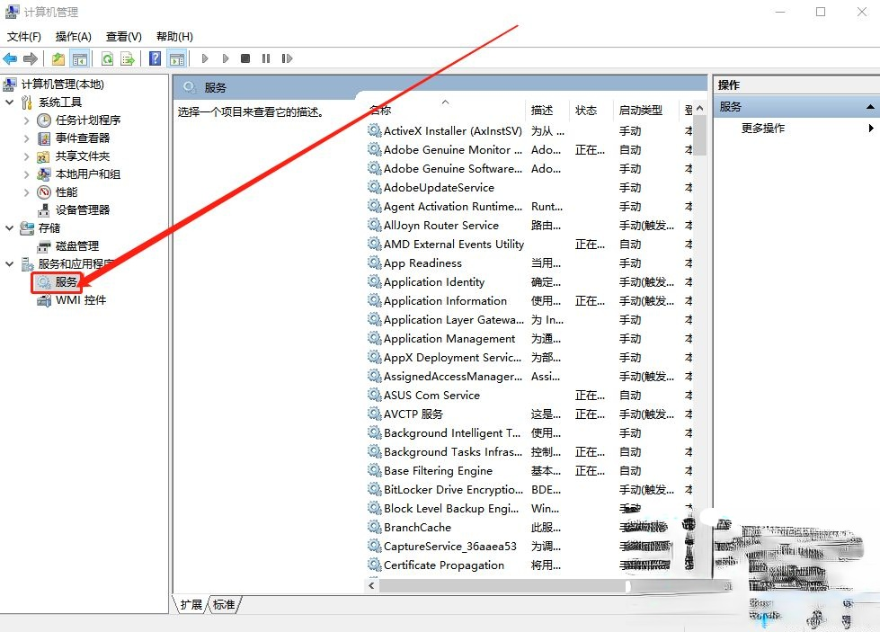The image size is (880, 632).
Task: Collapse the 存储 tree node
Action: click(9, 227)
